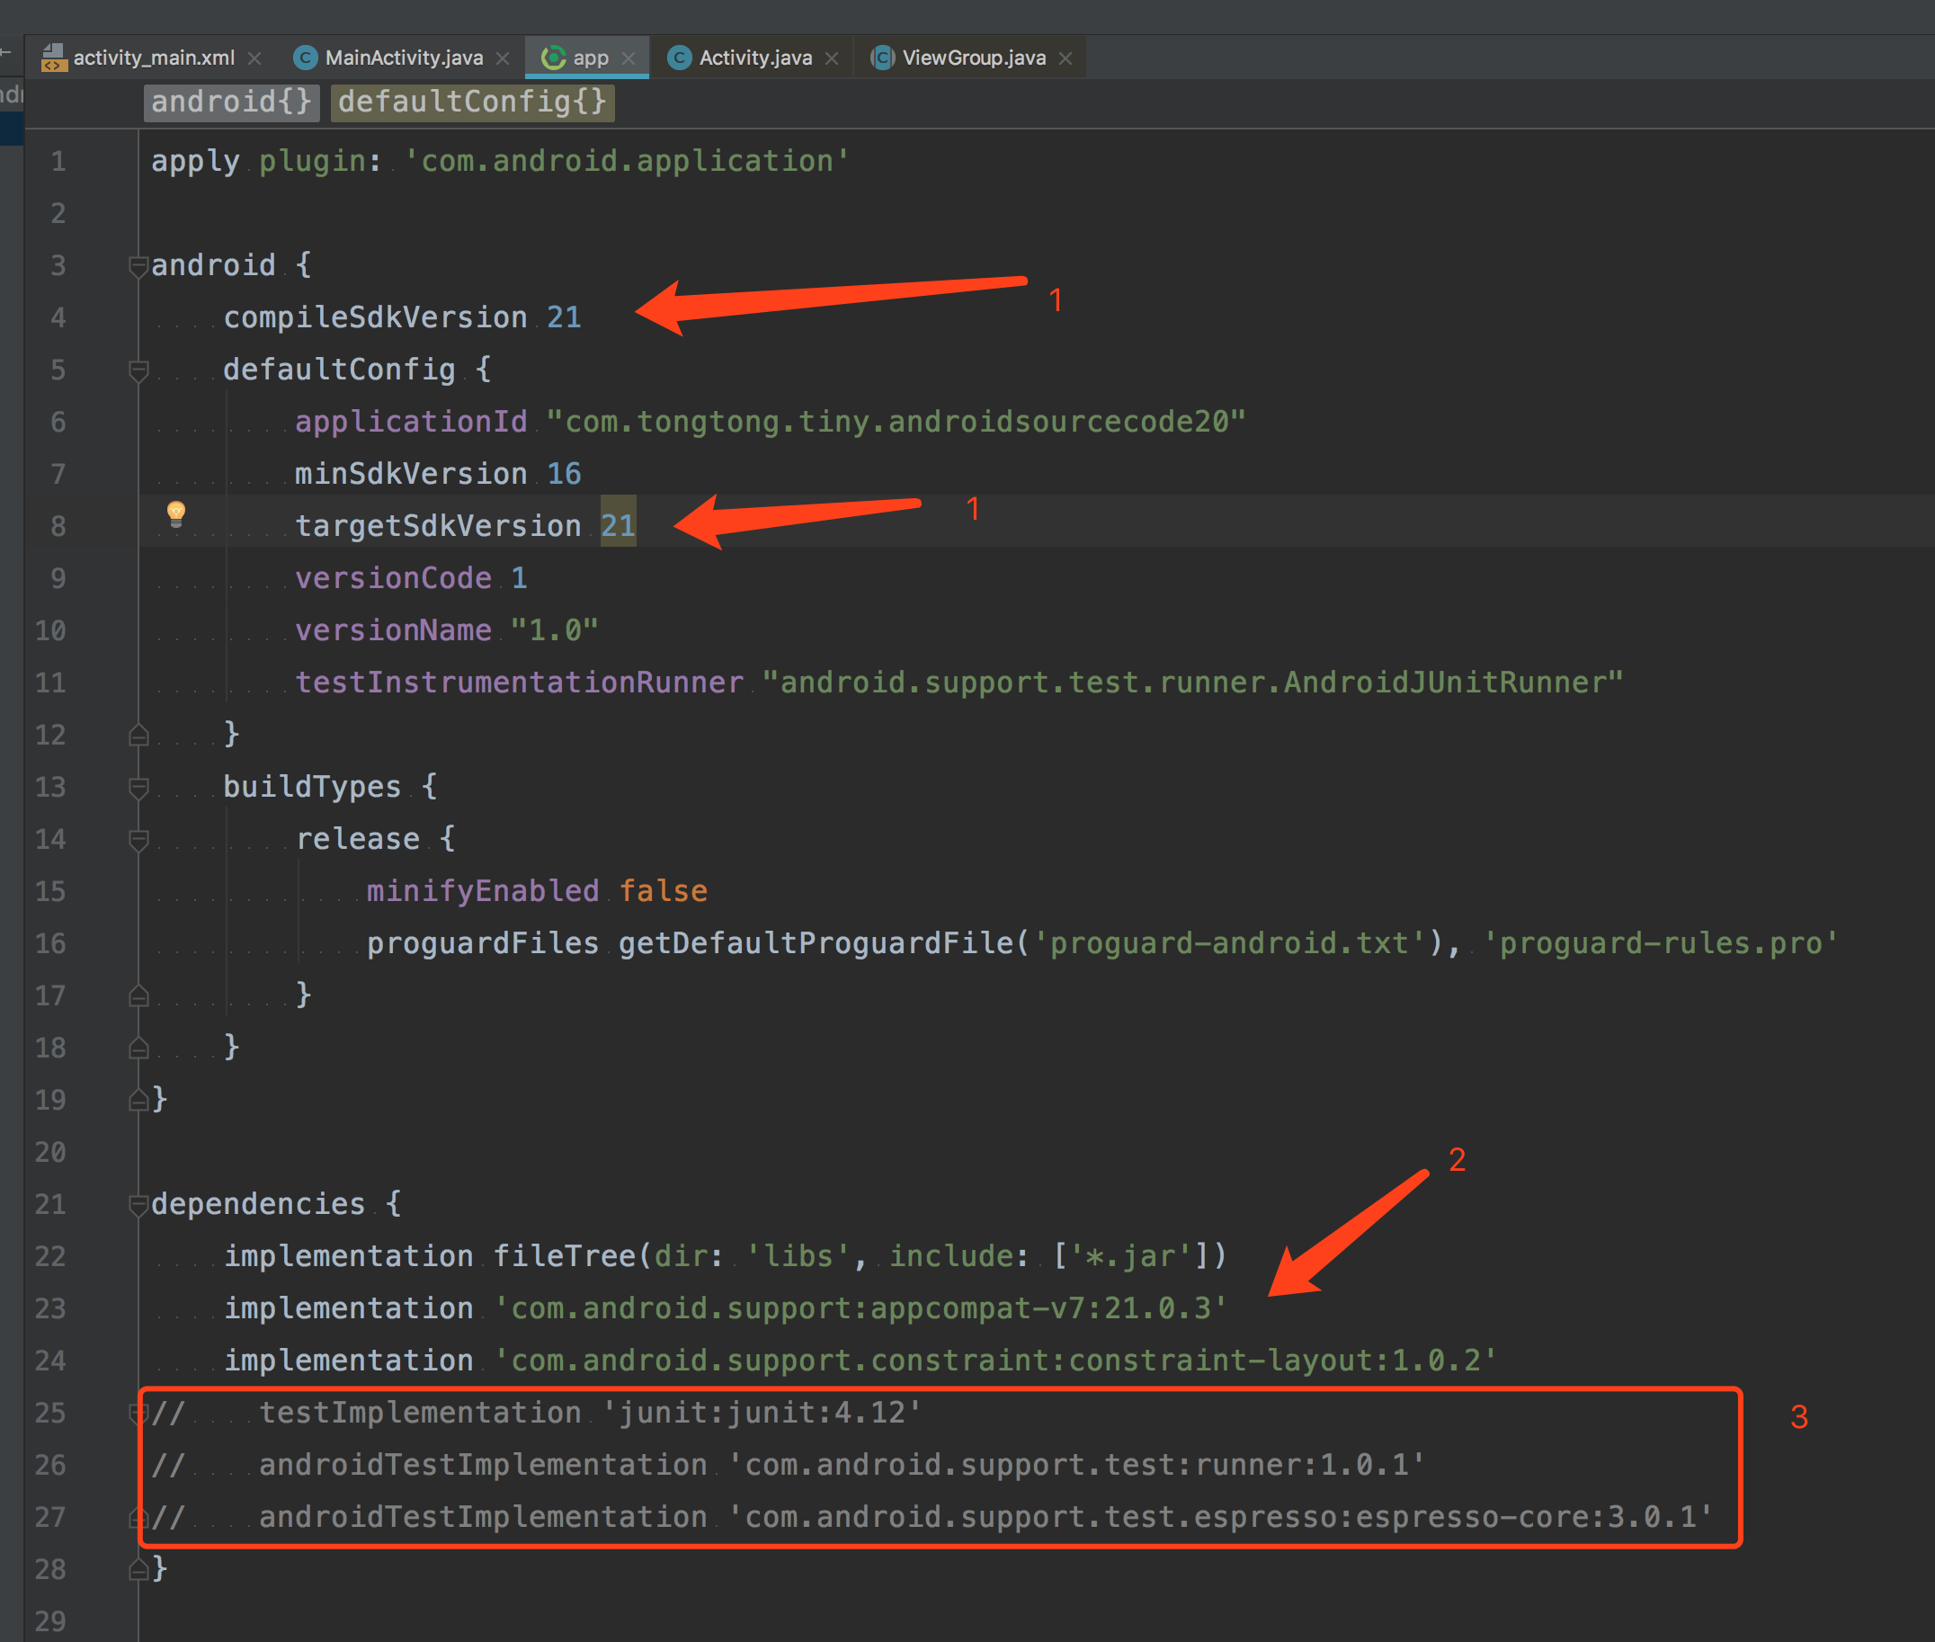Click the defaultConfig{} breadcrumb
Screen dimensions: 1935x1642
[472, 102]
